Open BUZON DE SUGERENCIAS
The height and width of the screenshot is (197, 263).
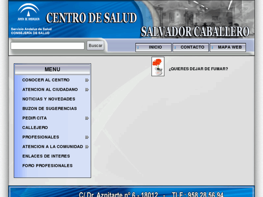[50, 109]
